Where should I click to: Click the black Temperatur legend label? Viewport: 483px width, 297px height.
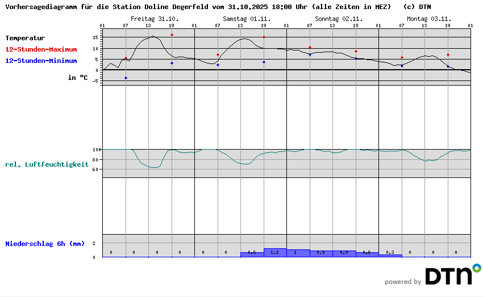pos(25,38)
